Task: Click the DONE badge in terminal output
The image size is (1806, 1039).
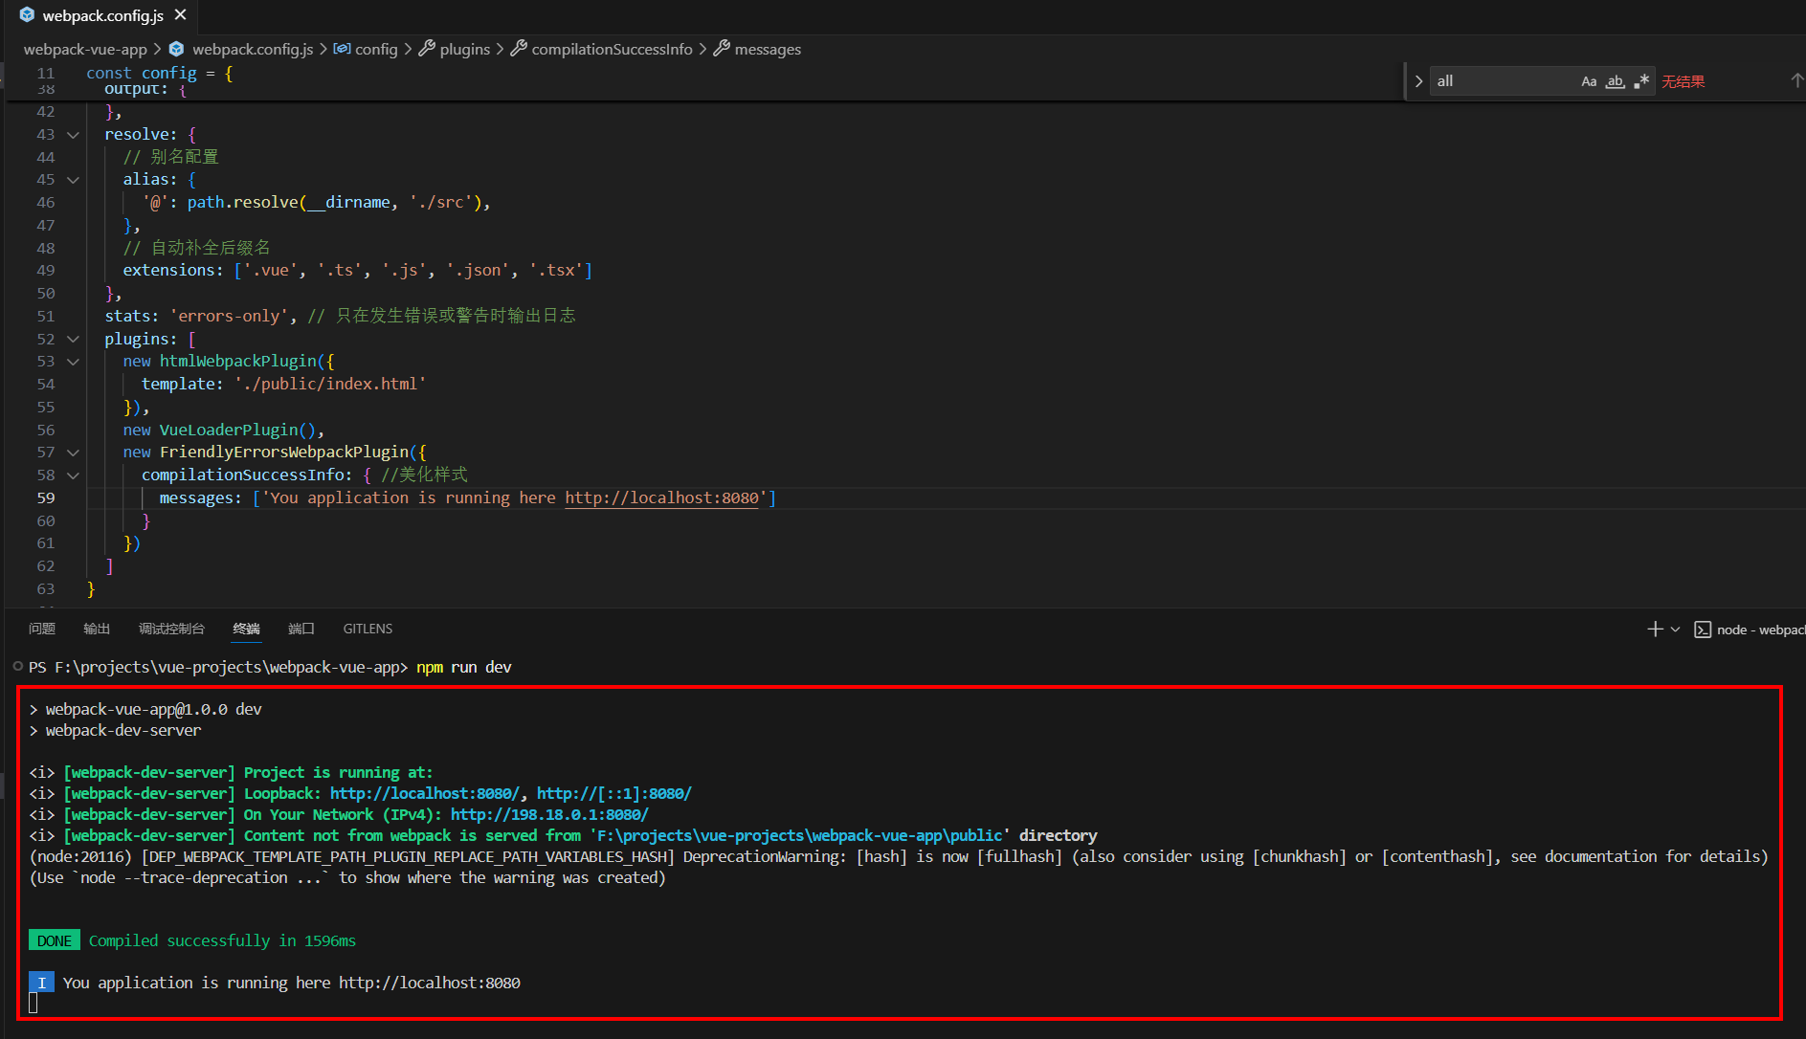Action: click(x=55, y=941)
